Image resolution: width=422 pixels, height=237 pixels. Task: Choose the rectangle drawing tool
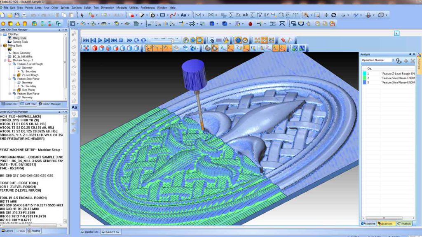point(162,15)
